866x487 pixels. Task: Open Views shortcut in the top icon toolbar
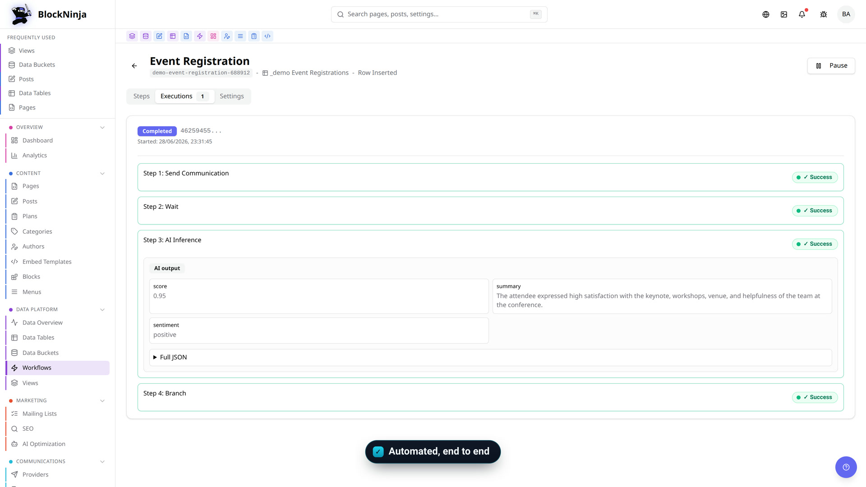(132, 36)
